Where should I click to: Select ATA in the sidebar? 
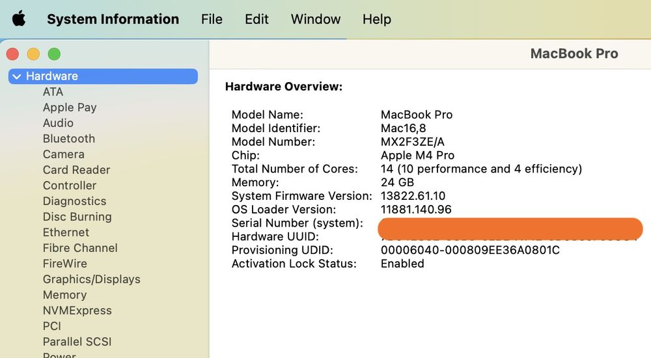(53, 92)
